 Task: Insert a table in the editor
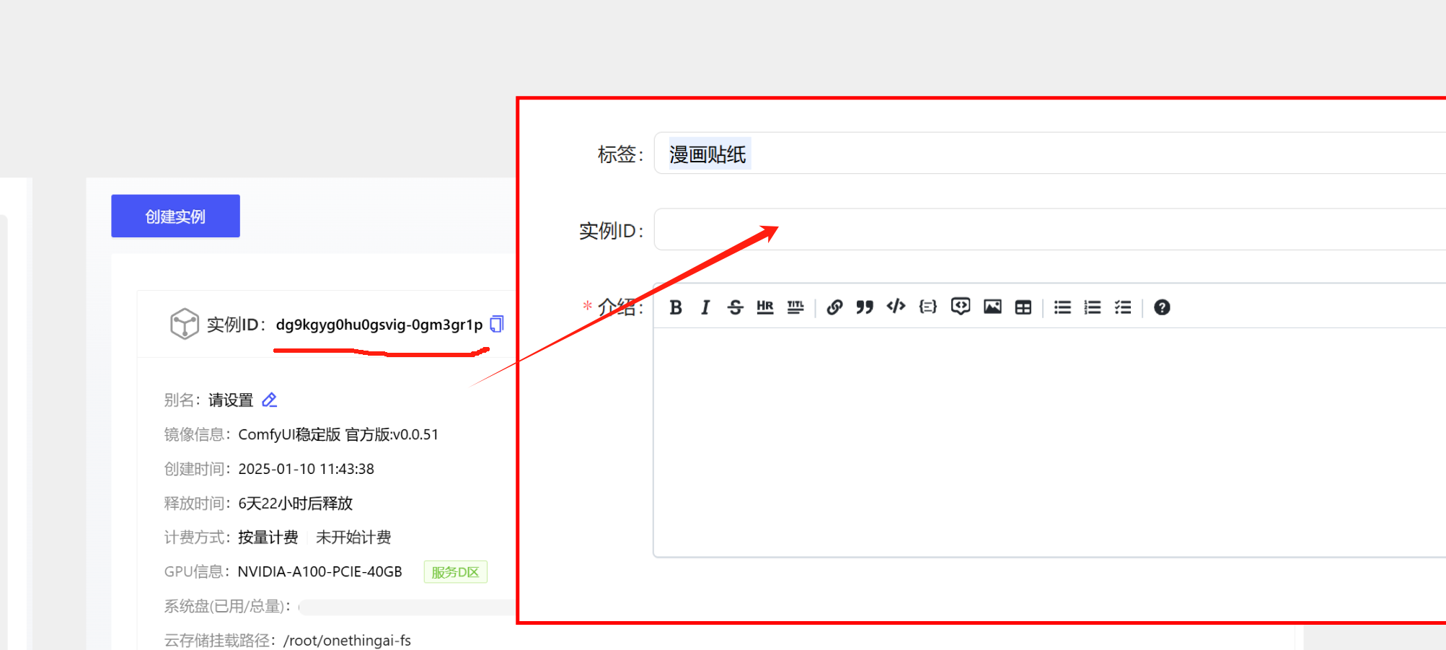click(1023, 307)
